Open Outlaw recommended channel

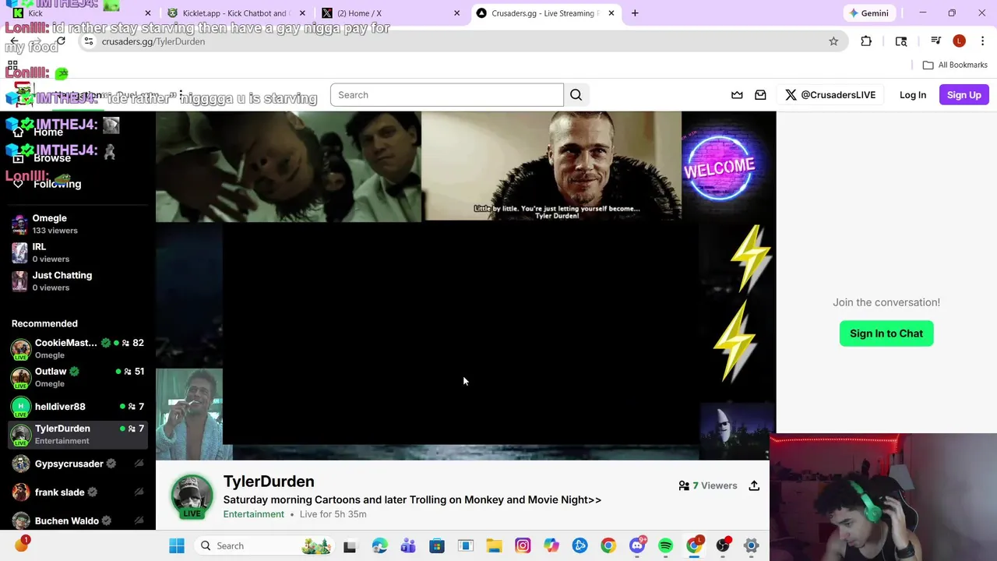78,377
